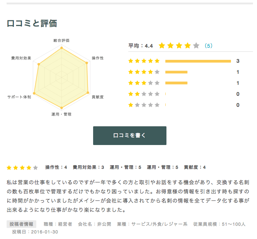Click the 投稿者情報 badge
This screenshot has width=257, height=239.
[21, 224]
